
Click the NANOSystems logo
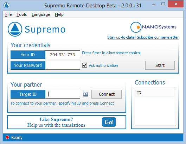pos(153,27)
